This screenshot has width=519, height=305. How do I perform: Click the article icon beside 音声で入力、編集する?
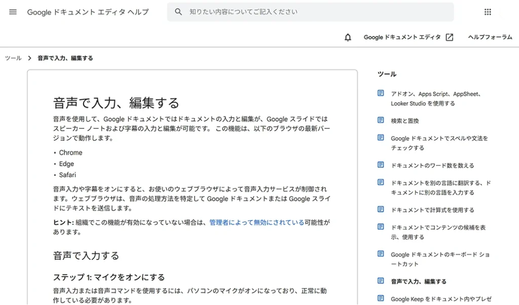click(381, 281)
